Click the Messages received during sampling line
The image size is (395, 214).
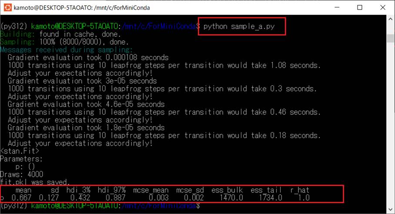tap(66, 50)
